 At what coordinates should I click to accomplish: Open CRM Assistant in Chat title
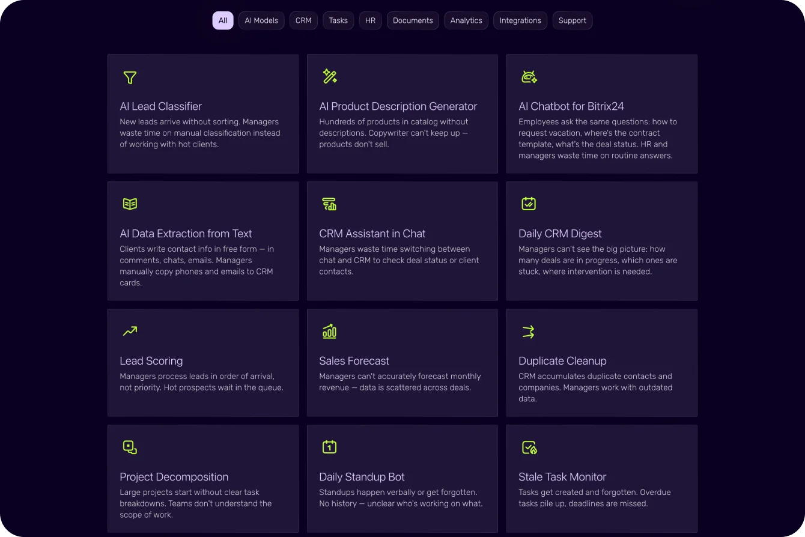pos(372,234)
